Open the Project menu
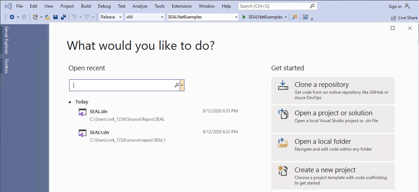419x192 pixels. click(x=67, y=6)
